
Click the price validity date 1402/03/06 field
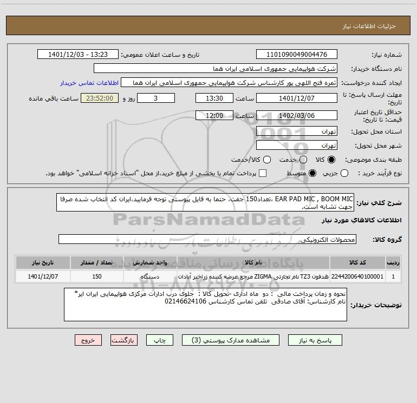[x=296, y=115]
